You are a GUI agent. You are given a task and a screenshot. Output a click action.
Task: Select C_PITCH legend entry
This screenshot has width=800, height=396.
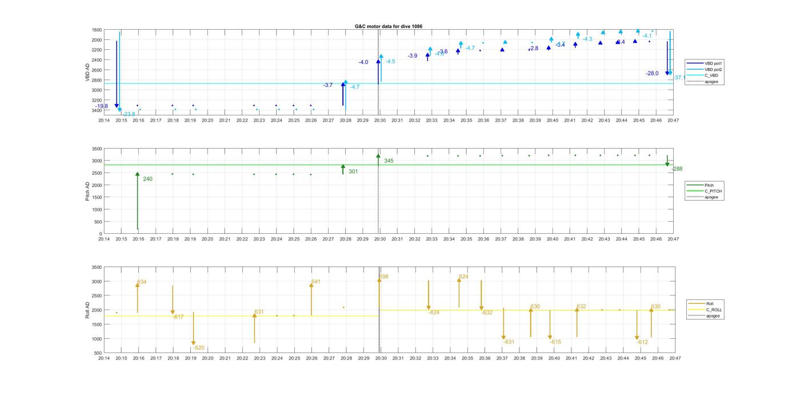(x=704, y=191)
